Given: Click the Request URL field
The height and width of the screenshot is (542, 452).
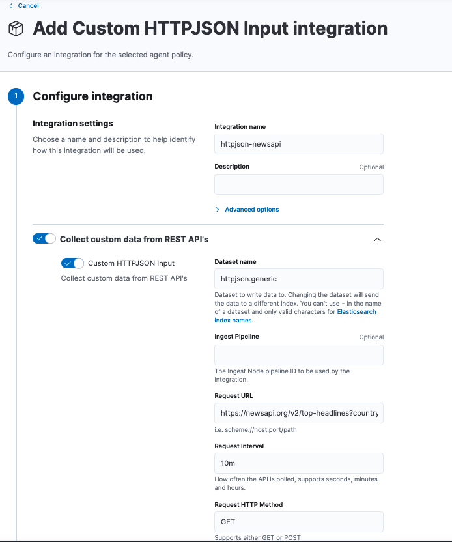Looking at the screenshot, I should tap(298, 412).
